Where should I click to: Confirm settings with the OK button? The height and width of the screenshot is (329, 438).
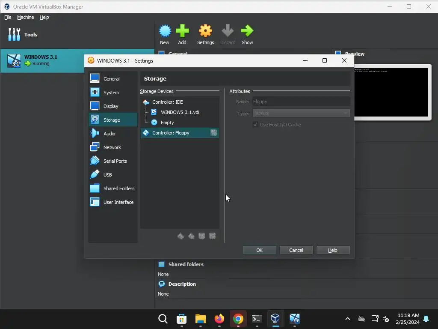(260, 250)
